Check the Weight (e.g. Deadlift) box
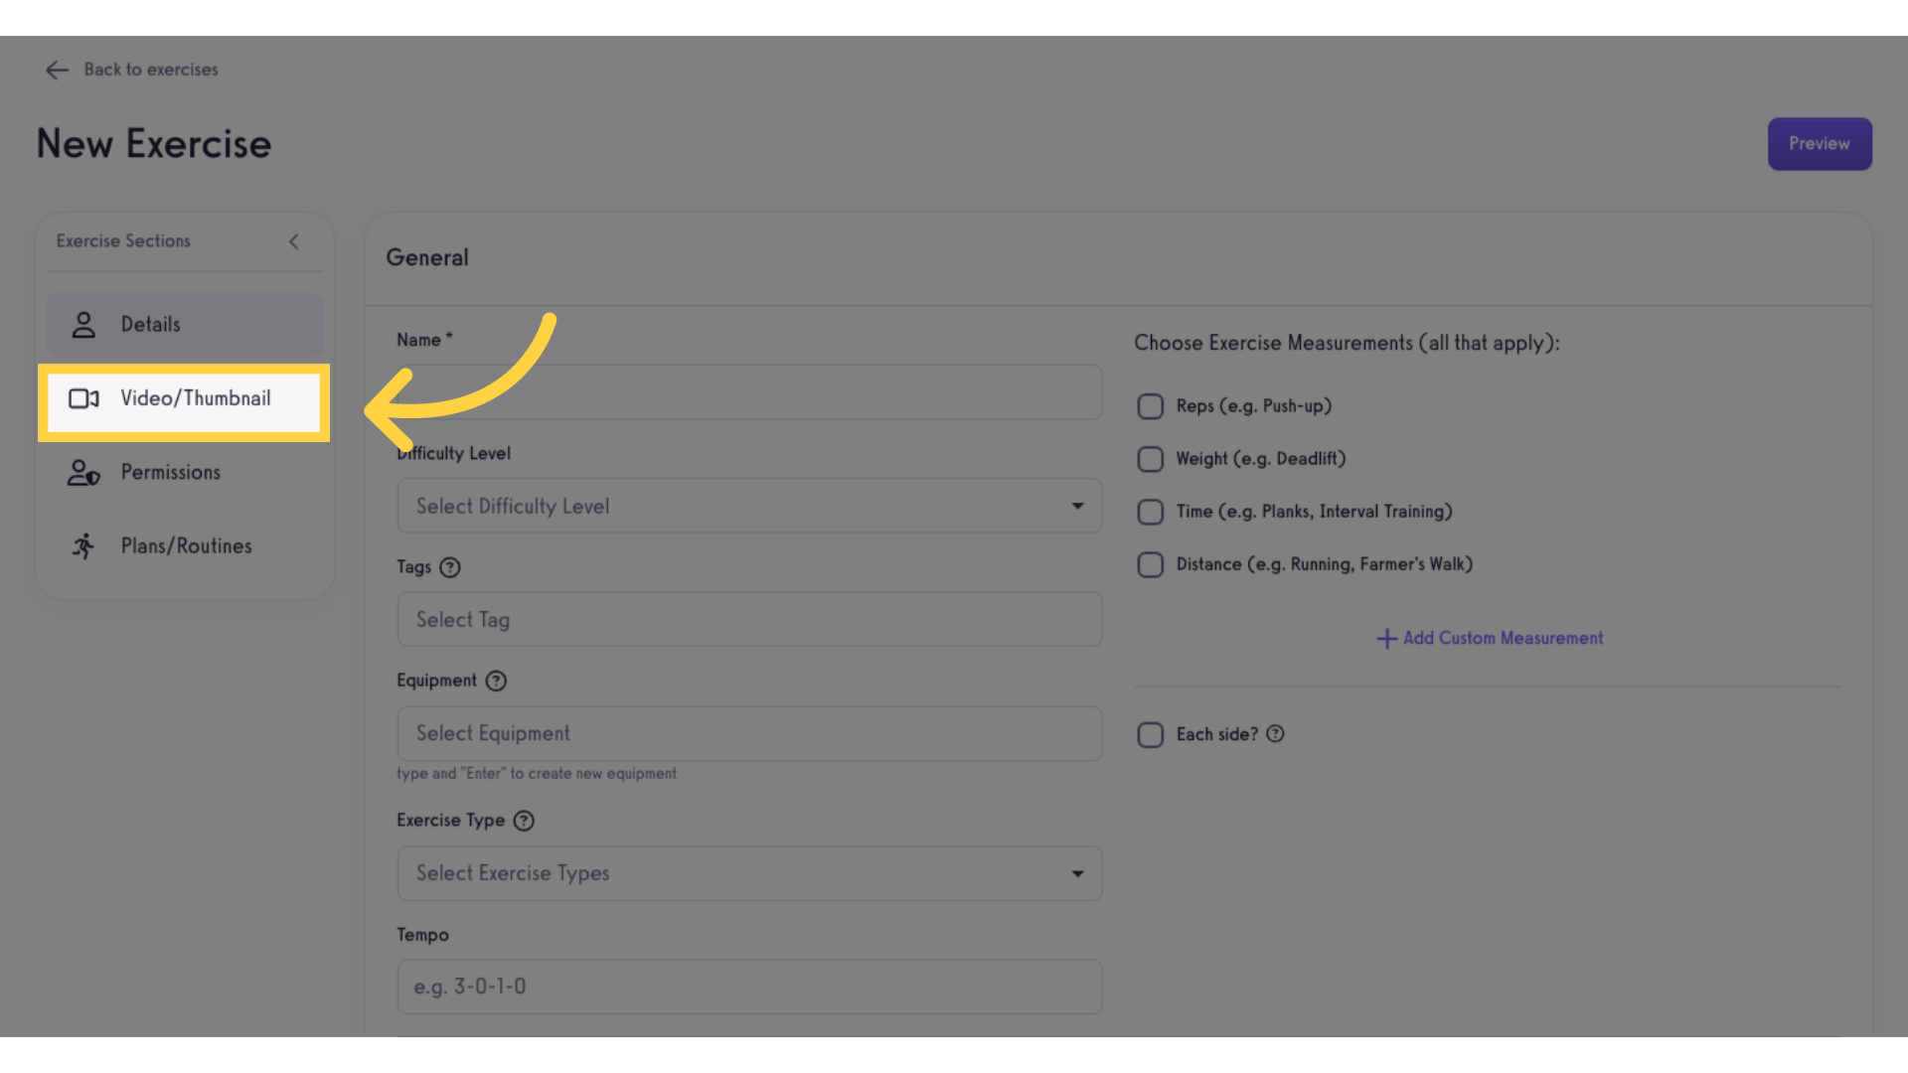 point(1150,459)
